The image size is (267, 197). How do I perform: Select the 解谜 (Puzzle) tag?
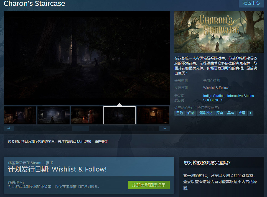pyautogui.click(x=191, y=113)
